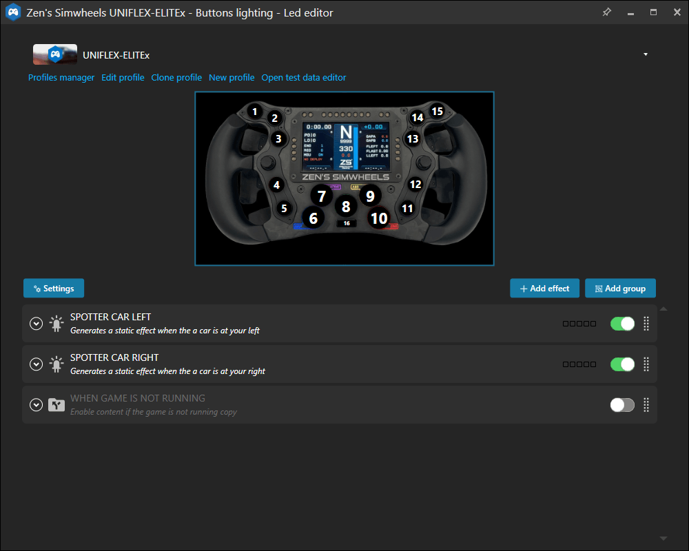Select button LED number 8 on the wheel
This screenshot has height=551, width=689.
tap(346, 206)
